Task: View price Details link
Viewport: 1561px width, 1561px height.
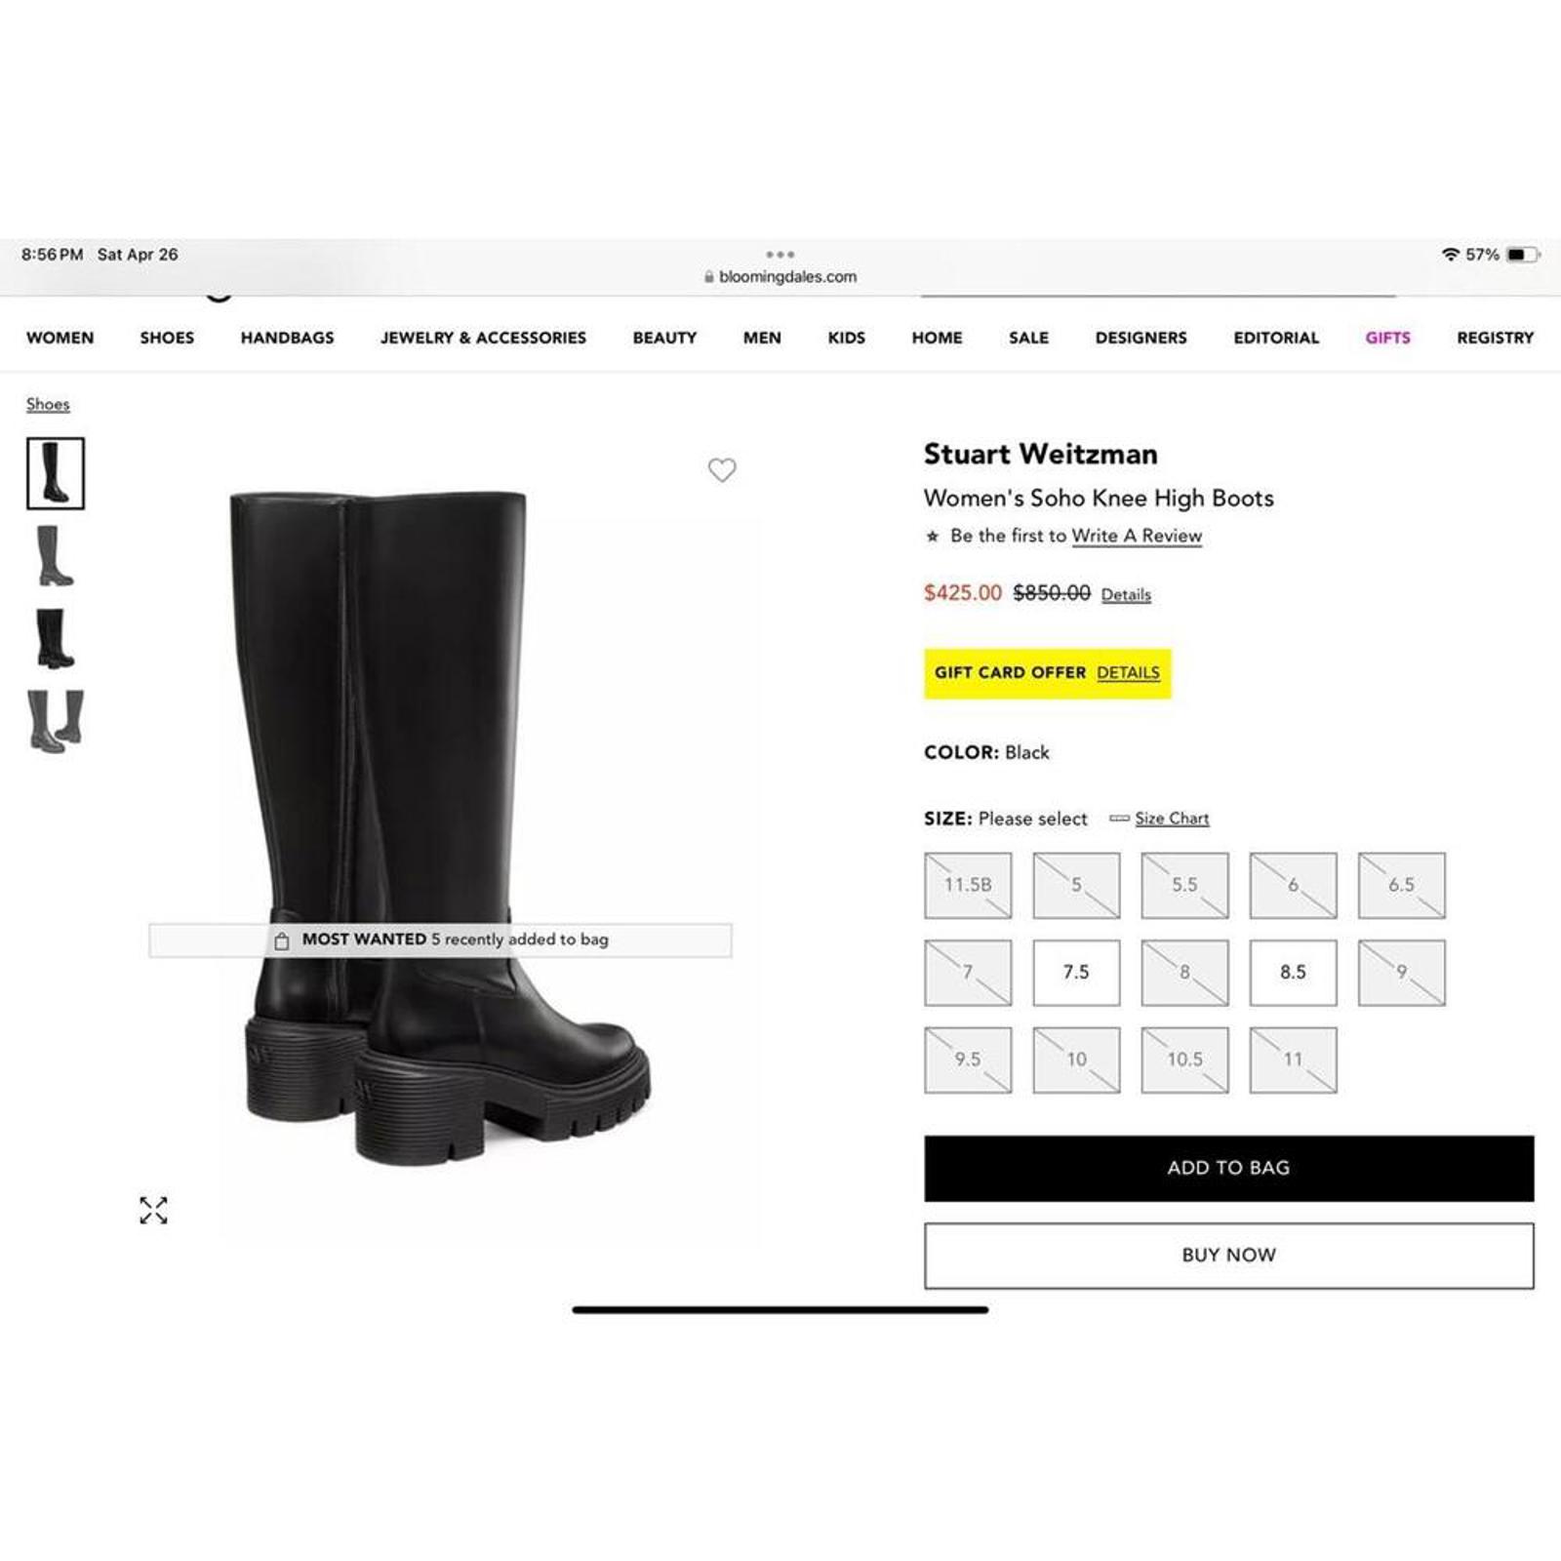Action: point(1126,594)
